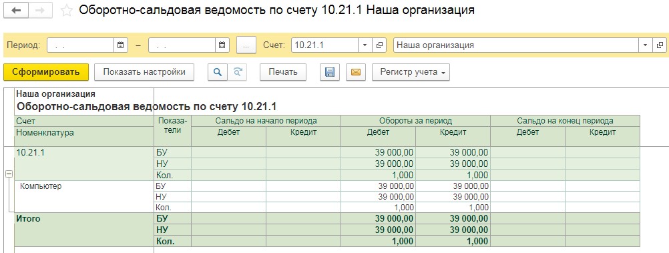Add report to favorites with star icon
Screen dimensions: 669x253
point(66,11)
